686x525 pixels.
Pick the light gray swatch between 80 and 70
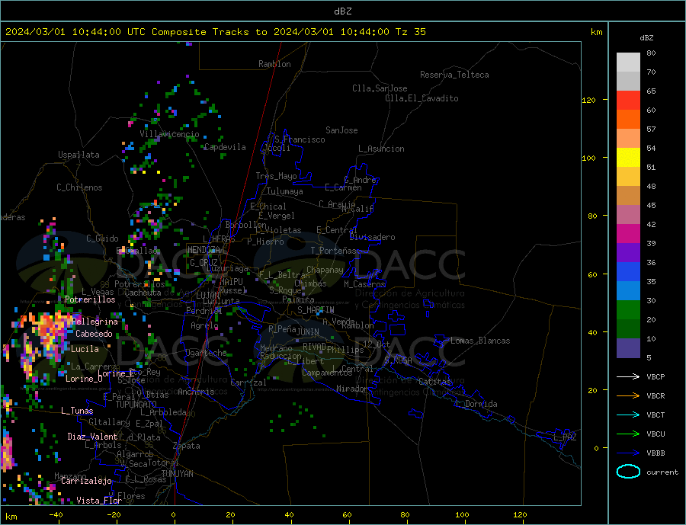click(x=628, y=62)
